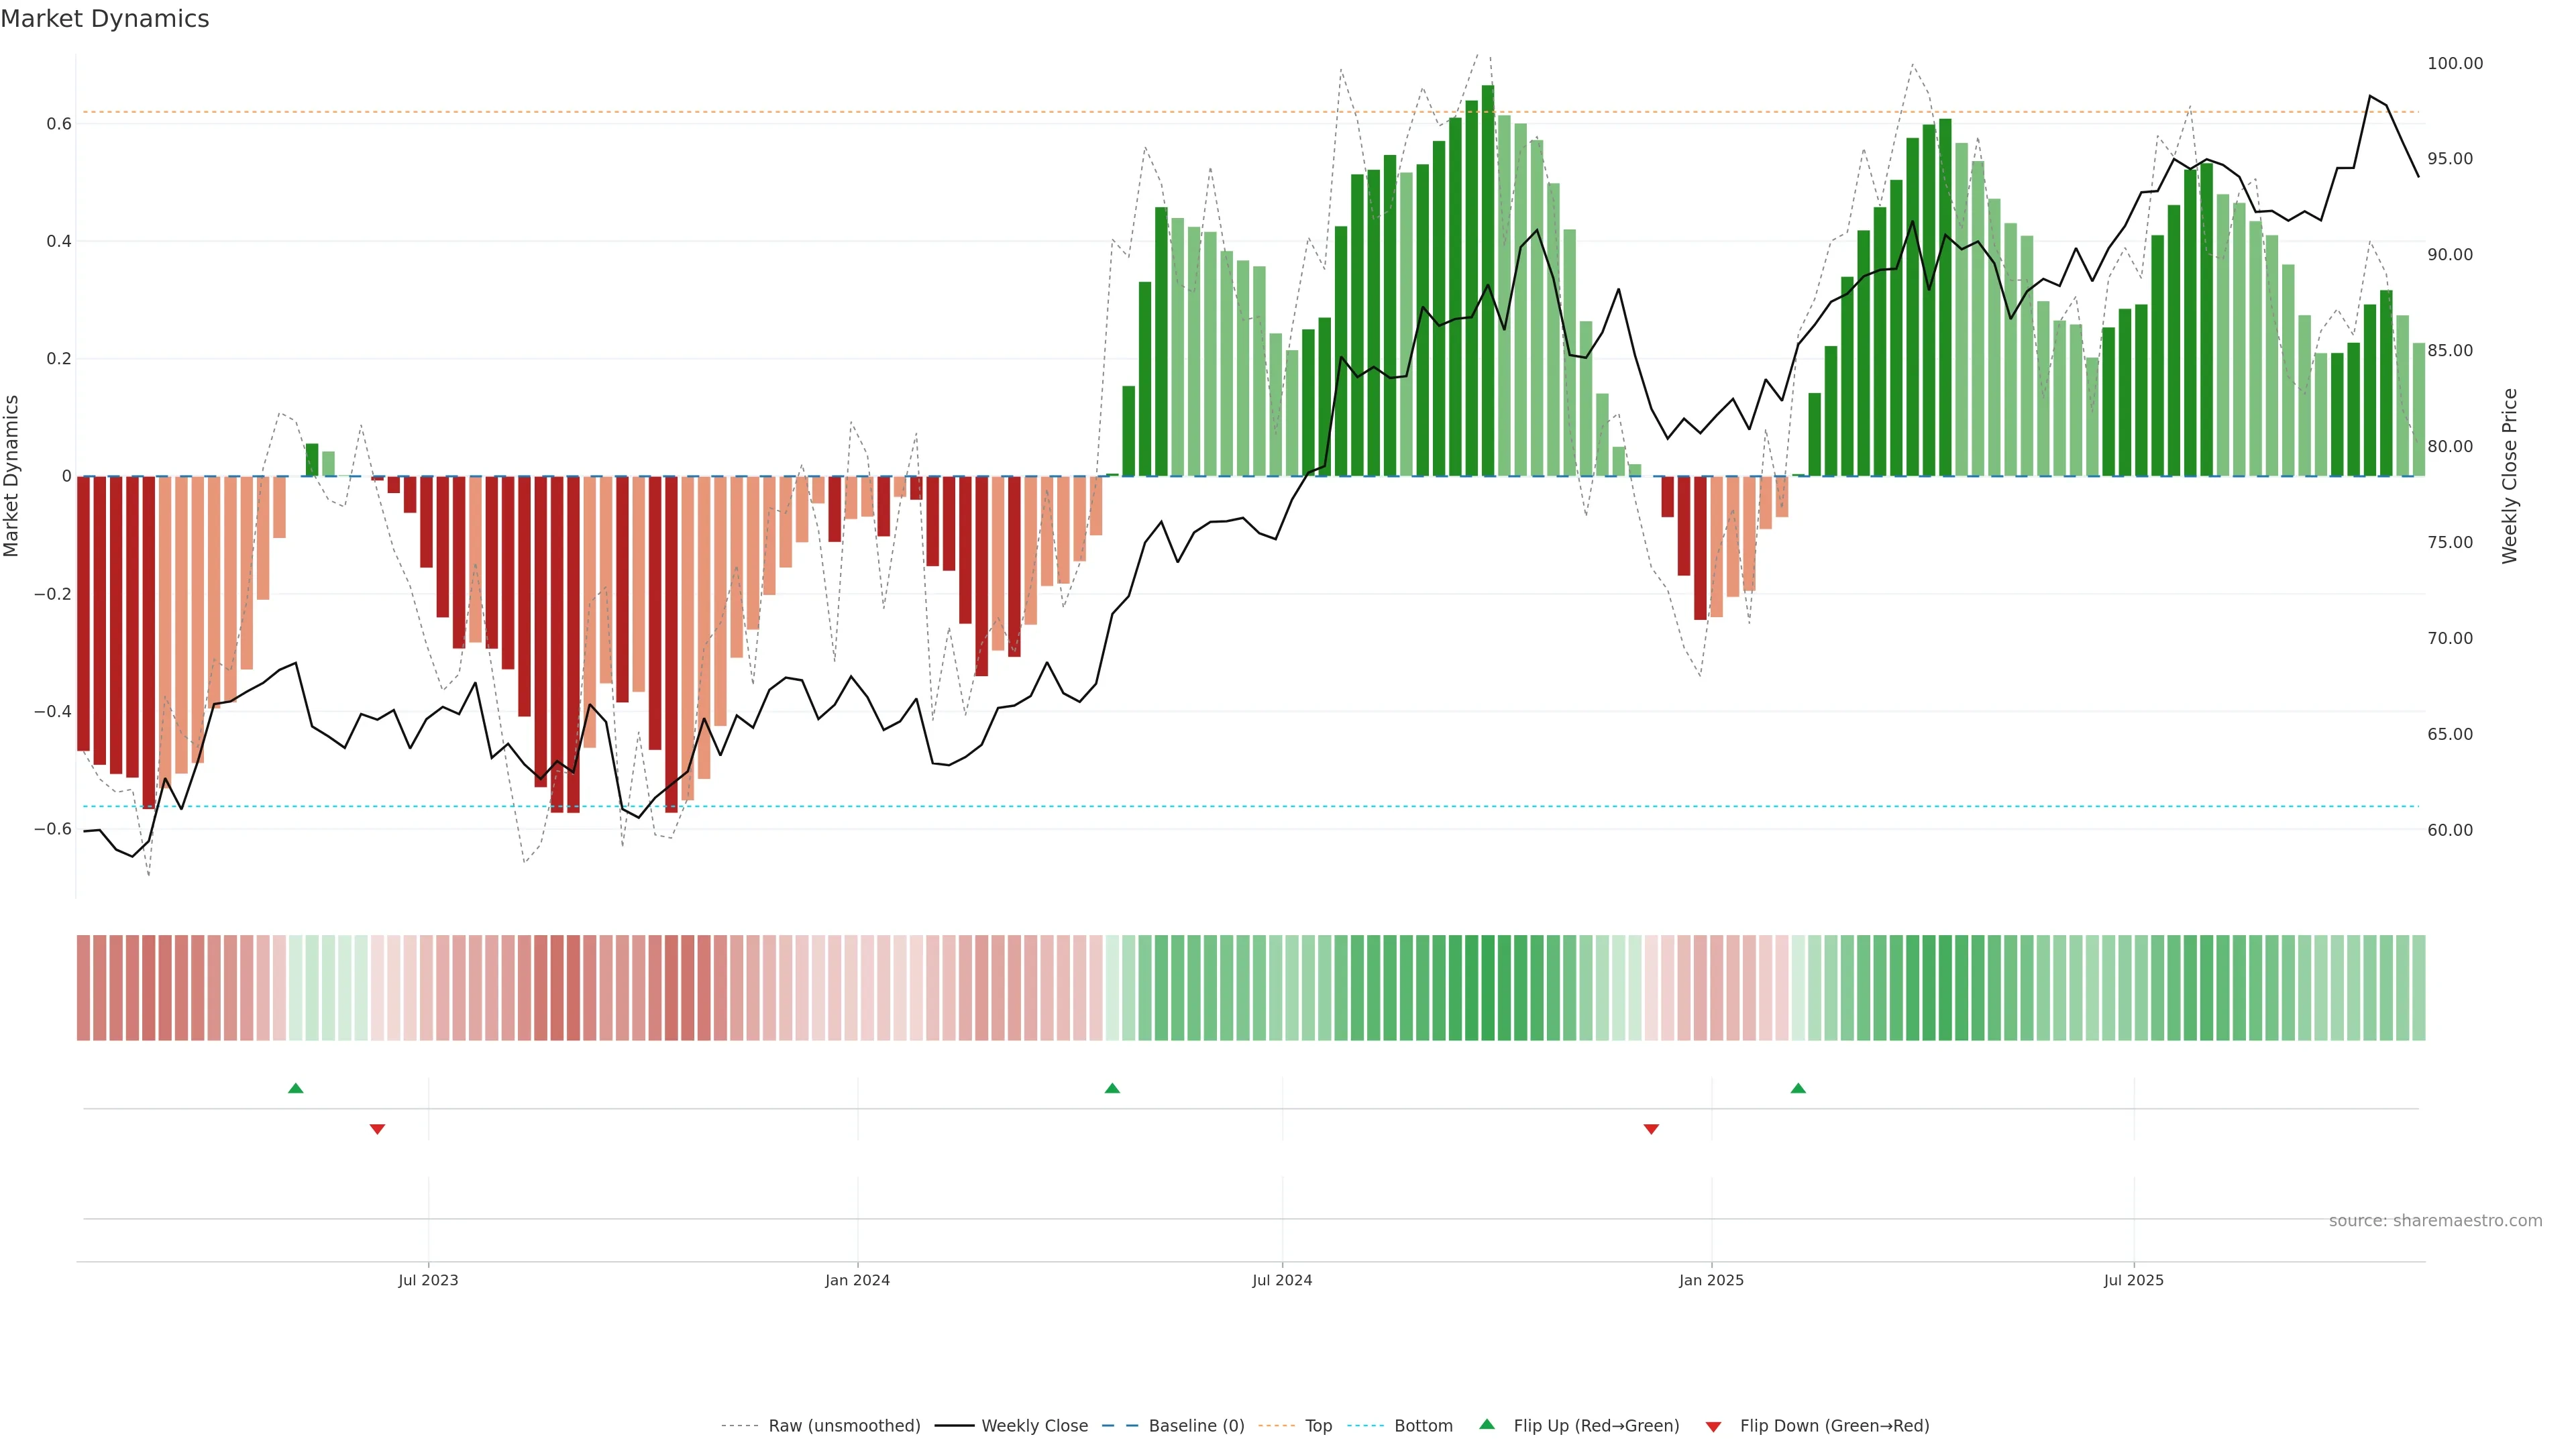Click the black Weekly Close line sample in legend
The image size is (2576, 1449).
(x=954, y=1426)
